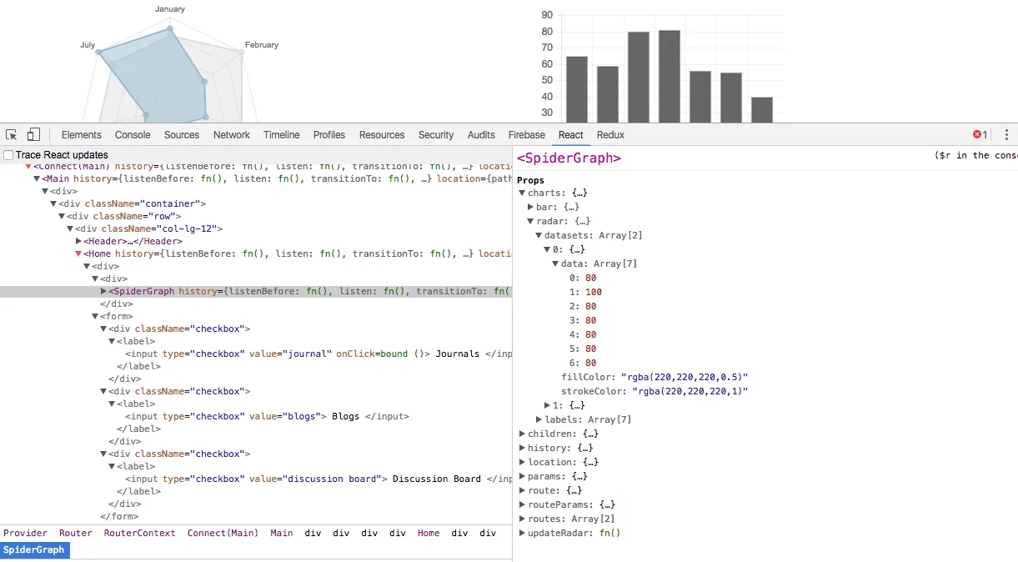Select the discussion board input row

coord(318,479)
